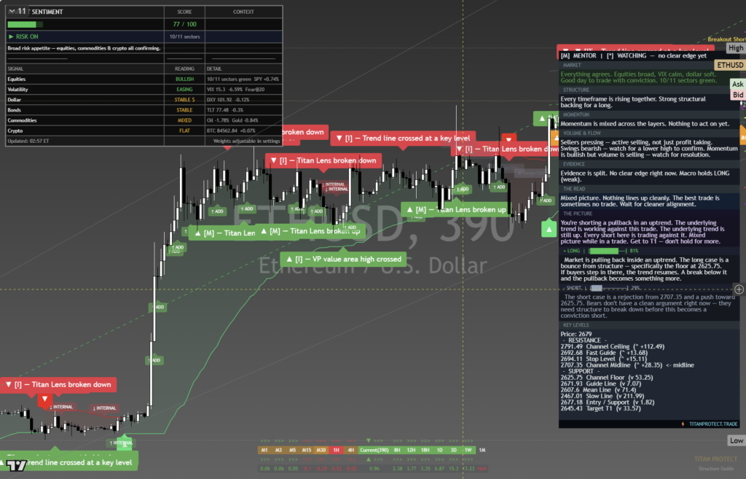The width and height of the screenshot is (746, 479).
Task: Click the lower-left 'Titan Lens broken down' label
Action: click(x=58, y=385)
